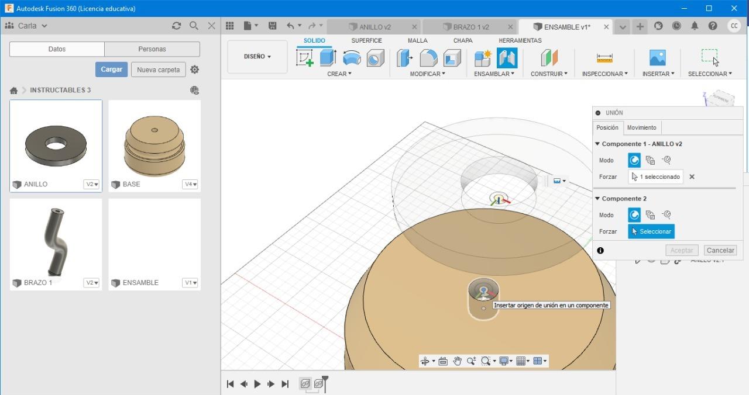749x395 pixels.
Task: Open the DISEÑO workspace dropdown
Action: (x=257, y=57)
